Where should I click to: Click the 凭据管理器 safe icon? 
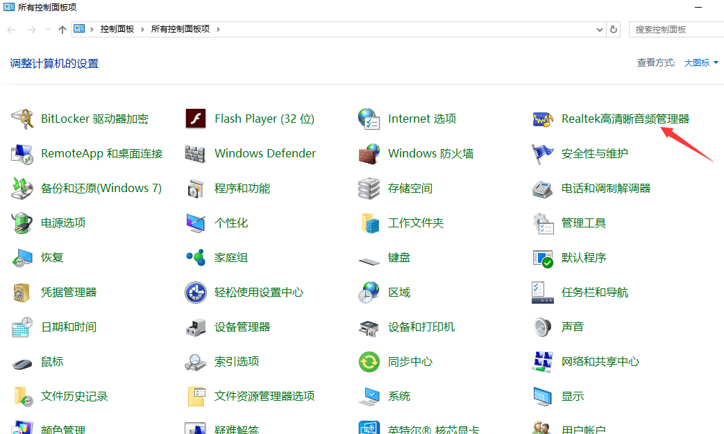click(22, 293)
